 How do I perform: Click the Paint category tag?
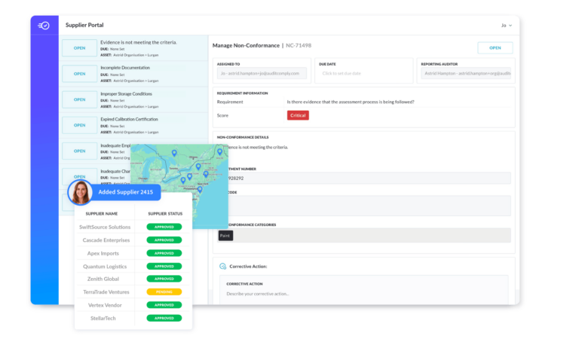(x=225, y=236)
